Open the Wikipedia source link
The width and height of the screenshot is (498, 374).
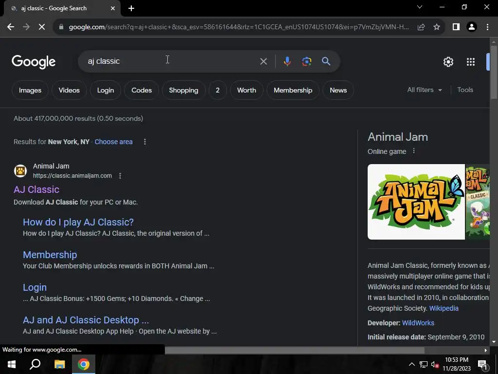[444, 308]
